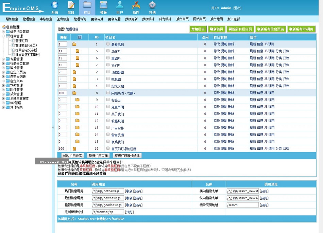The image size is (323, 233).
Task: Open 版本更新 in the submenu bar
Action: (x=234, y=19)
